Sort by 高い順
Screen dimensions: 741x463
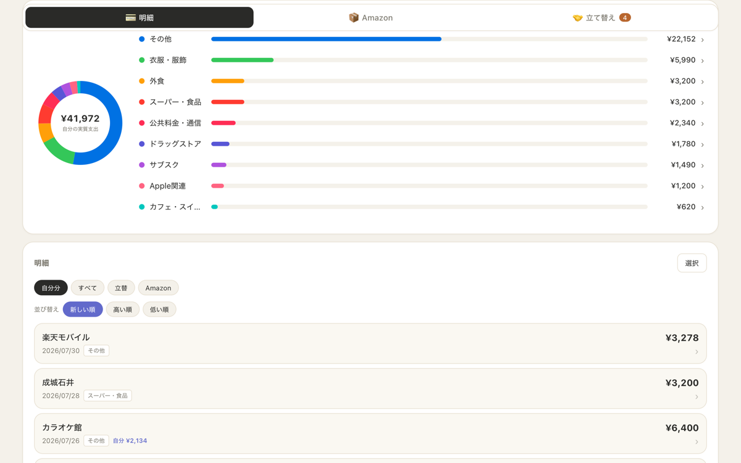tap(122, 309)
